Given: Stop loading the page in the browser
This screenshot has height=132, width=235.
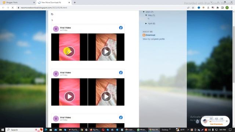Looking at the screenshot, I should click(x=12, y=8).
